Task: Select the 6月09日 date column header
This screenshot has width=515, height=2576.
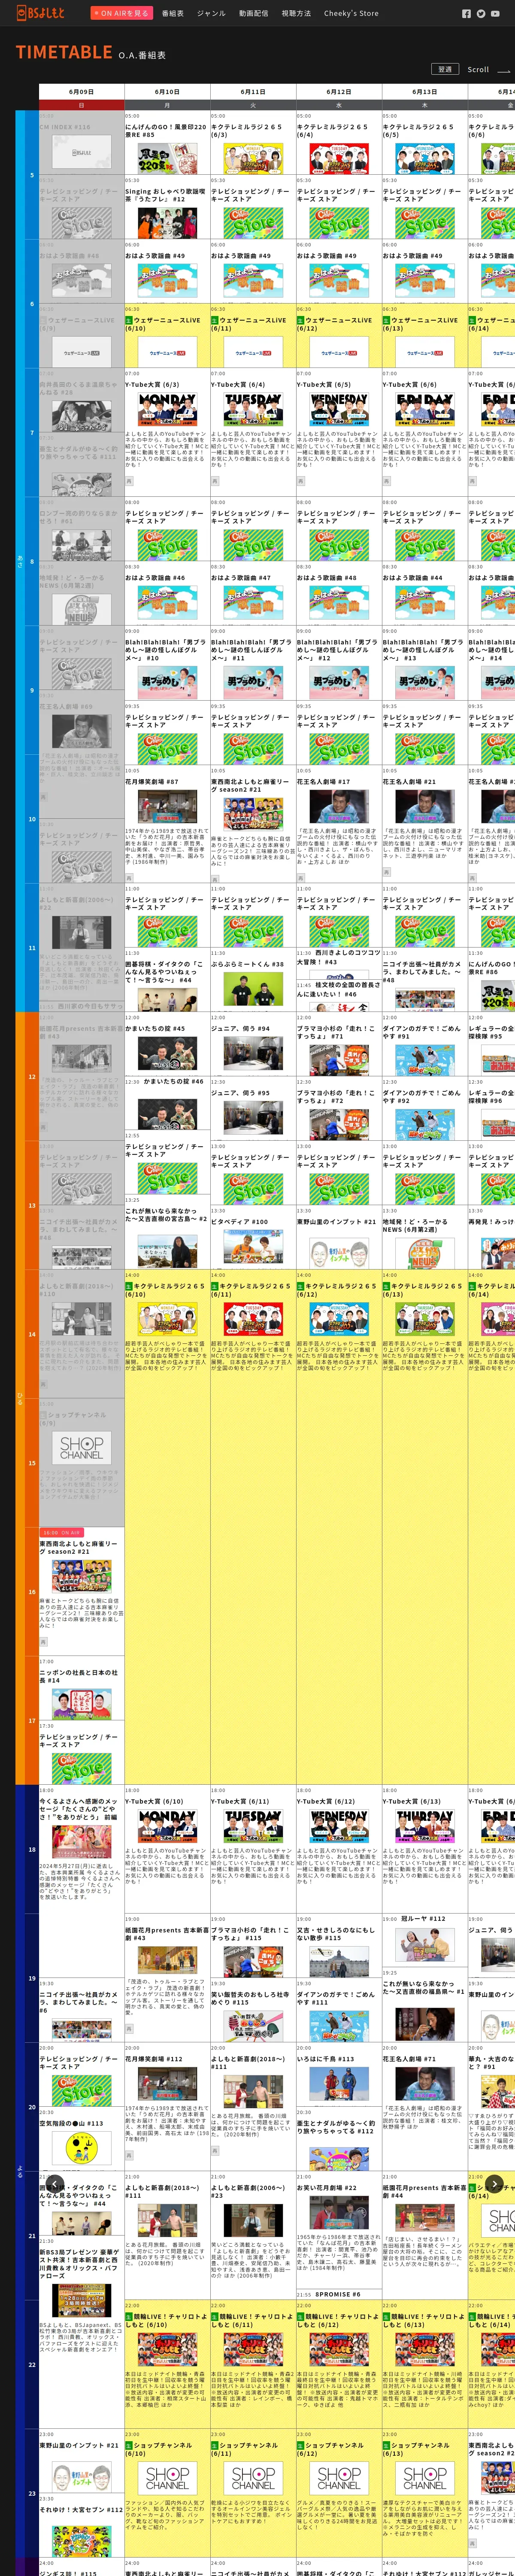Action: (82, 91)
